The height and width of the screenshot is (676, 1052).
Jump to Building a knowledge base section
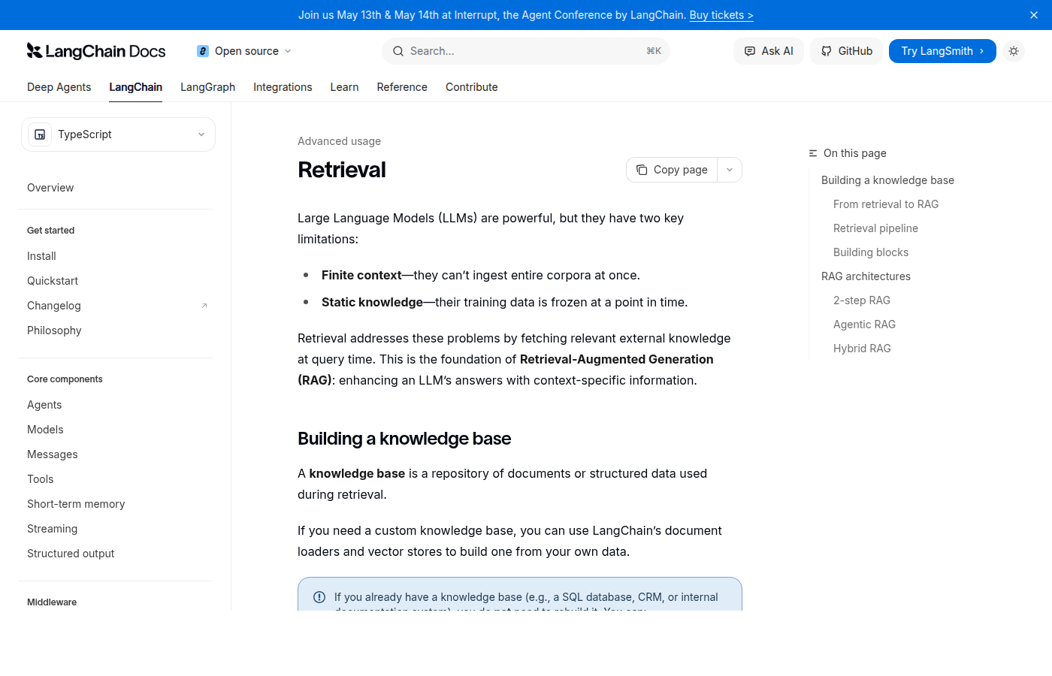pos(887,180)
